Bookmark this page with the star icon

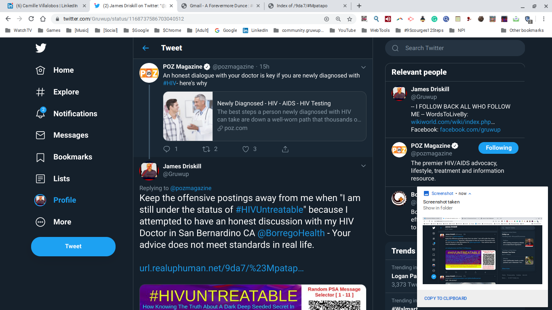pyautogui.click(x=350, y=19)
